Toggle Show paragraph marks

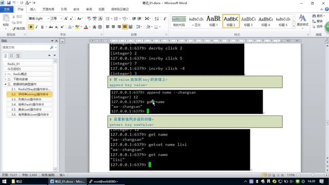pyautogui.click(x=164, y=18)
